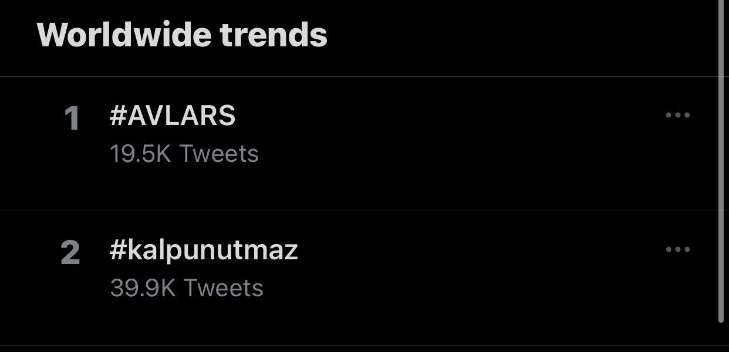Click the "19.5K" figure for the first trend

[x=140, y=154]
